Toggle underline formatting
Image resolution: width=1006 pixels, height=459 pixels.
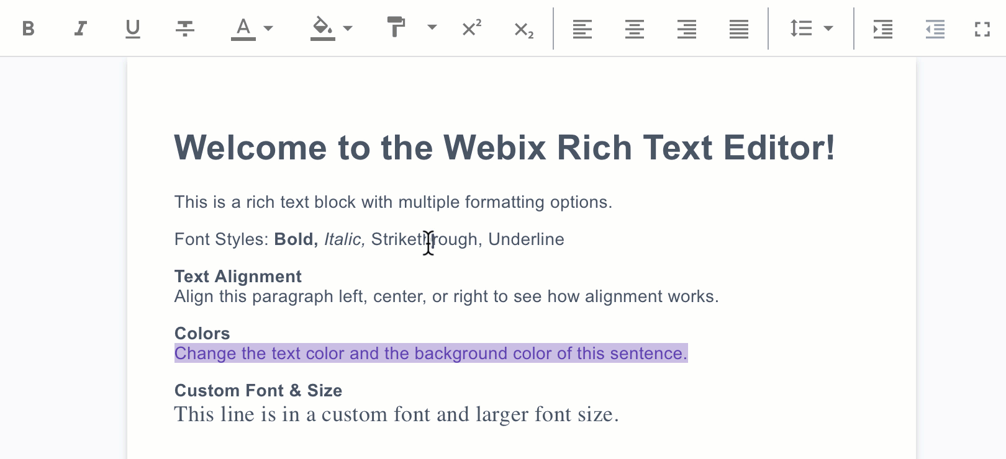click(x=132, y=29)
